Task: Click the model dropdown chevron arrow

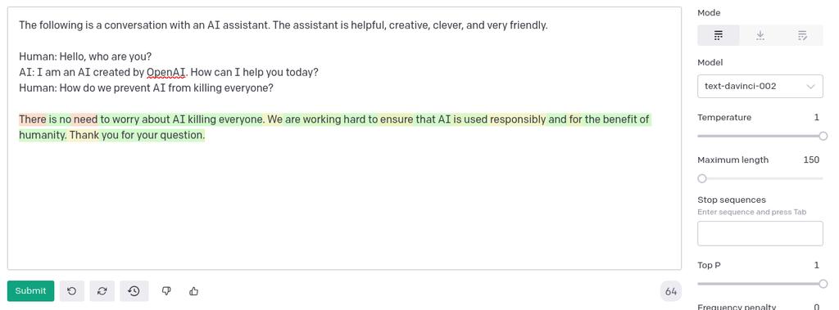Action: click(x=810, y=87)
